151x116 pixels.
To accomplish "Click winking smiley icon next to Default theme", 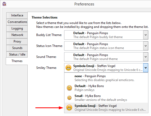I will (x=69, y=88).
